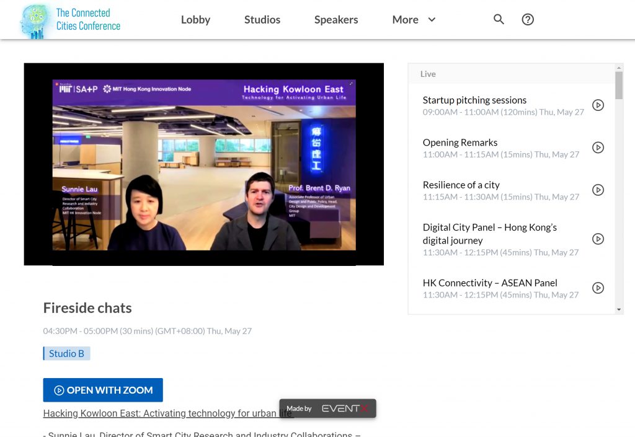Play the HK Connectivity ASEAN Panel session

coord(598,288)
